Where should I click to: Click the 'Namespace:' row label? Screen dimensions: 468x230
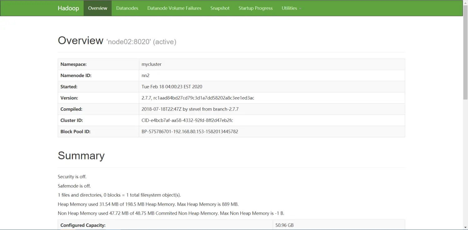pyautogui.click(x=74, y=64)
